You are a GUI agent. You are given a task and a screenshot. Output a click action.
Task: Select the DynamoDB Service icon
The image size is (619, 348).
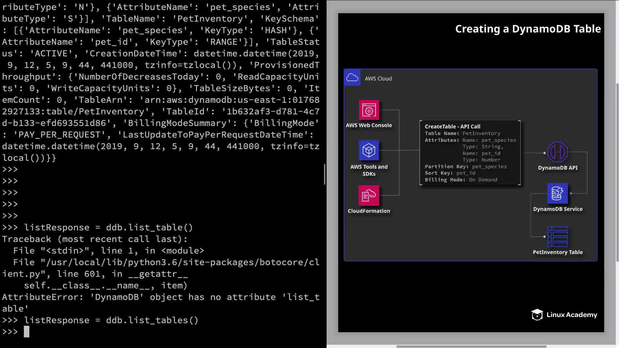[x=557, y=193]
